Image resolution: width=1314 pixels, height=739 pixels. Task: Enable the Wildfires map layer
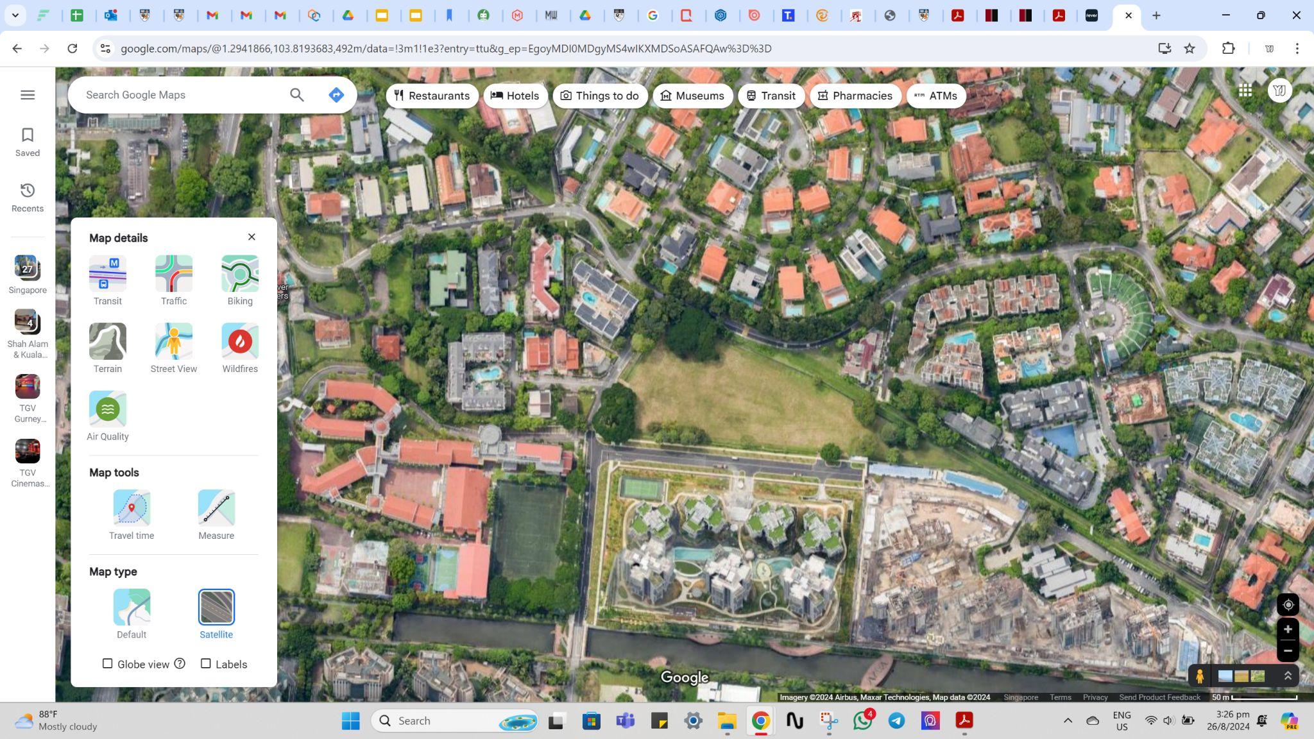coord(240,341)
